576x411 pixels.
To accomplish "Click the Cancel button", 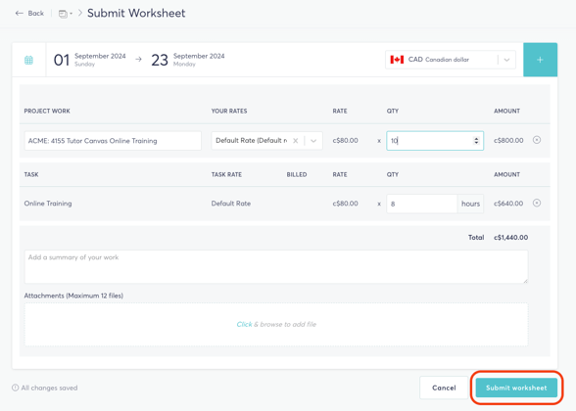I will point(444,388).
